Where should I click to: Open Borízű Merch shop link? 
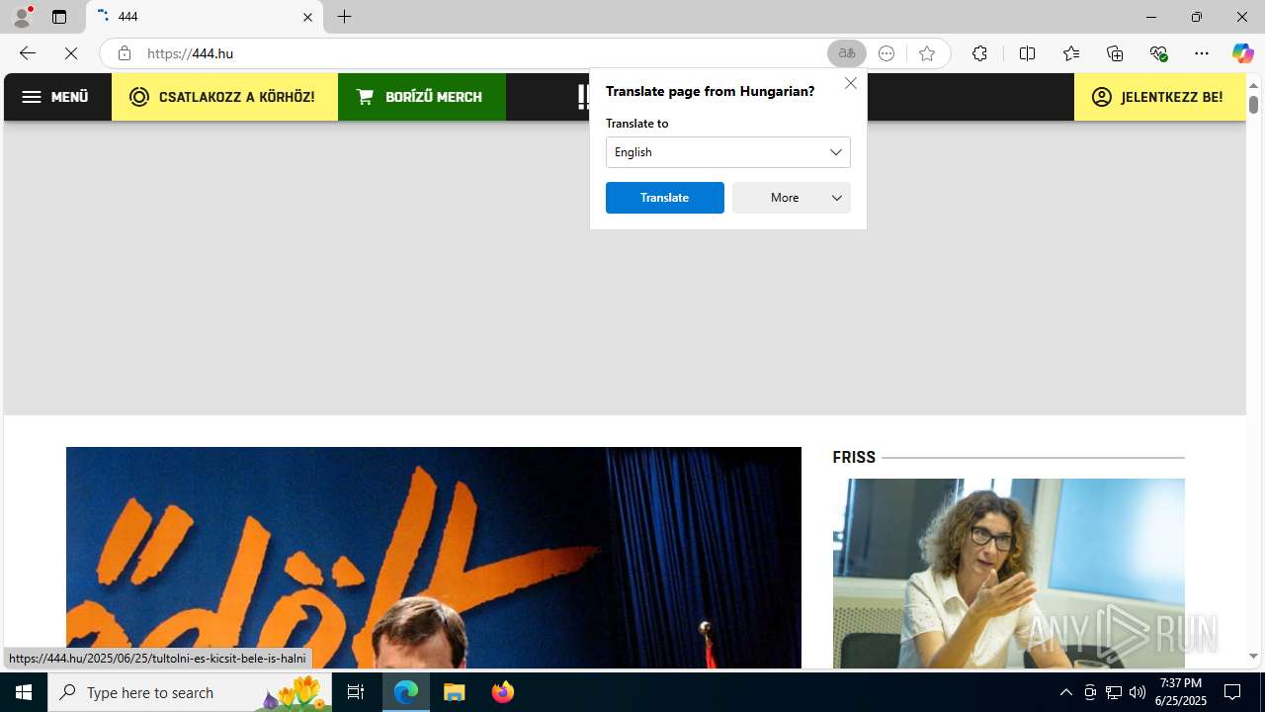pyautogui.click(x=422, y=97)
